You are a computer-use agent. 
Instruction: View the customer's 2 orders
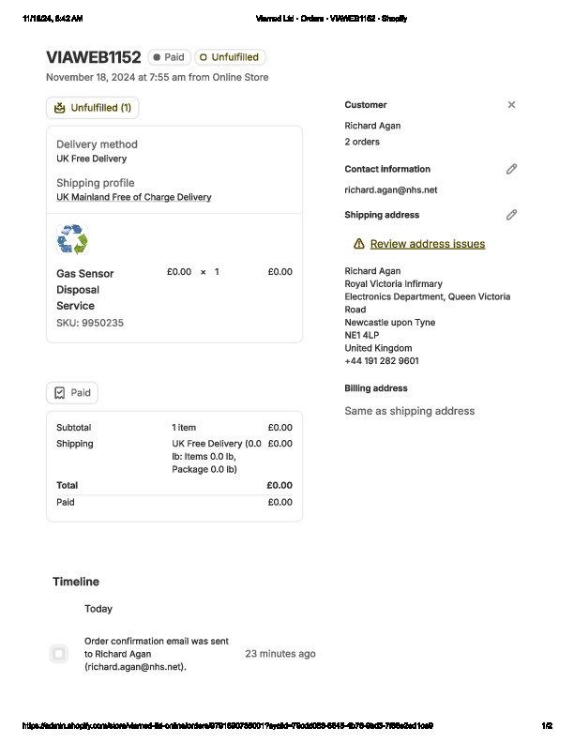coord(362,142)
